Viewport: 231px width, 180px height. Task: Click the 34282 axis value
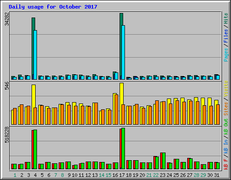tap(7, 19)
